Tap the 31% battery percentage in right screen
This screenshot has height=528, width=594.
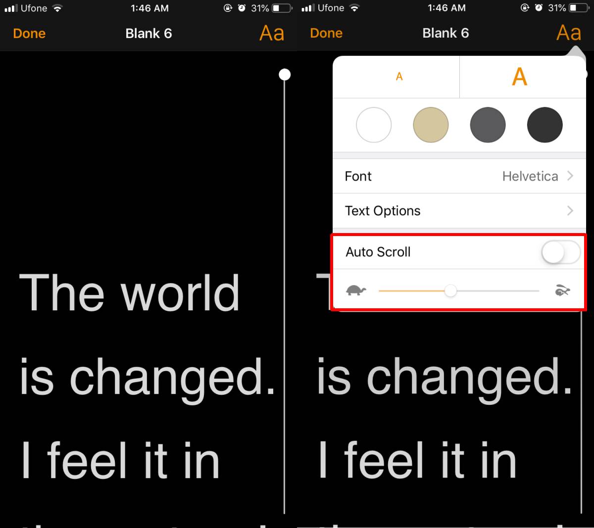pos(557,8)
